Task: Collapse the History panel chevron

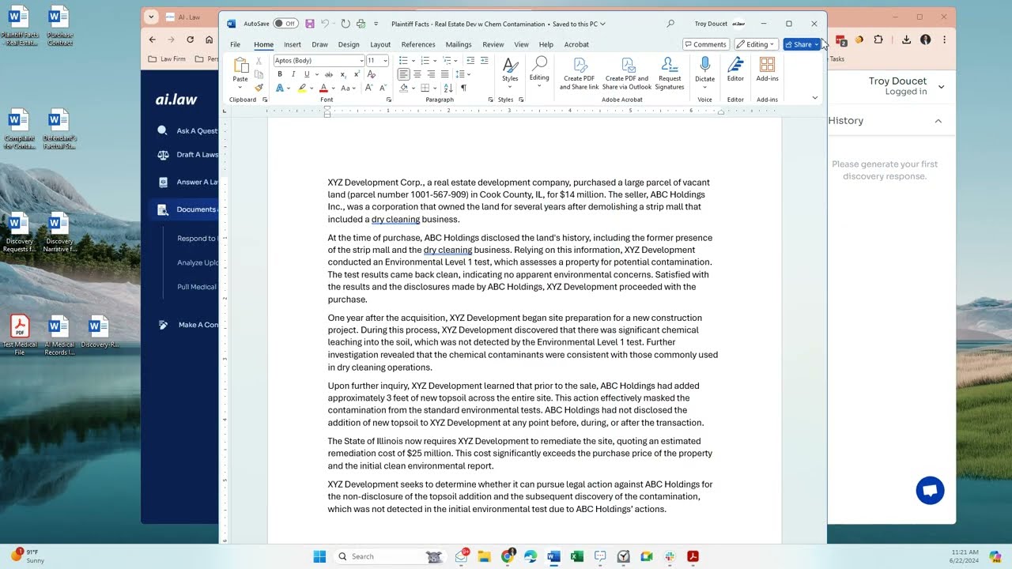Action: (x=938, y=121)
